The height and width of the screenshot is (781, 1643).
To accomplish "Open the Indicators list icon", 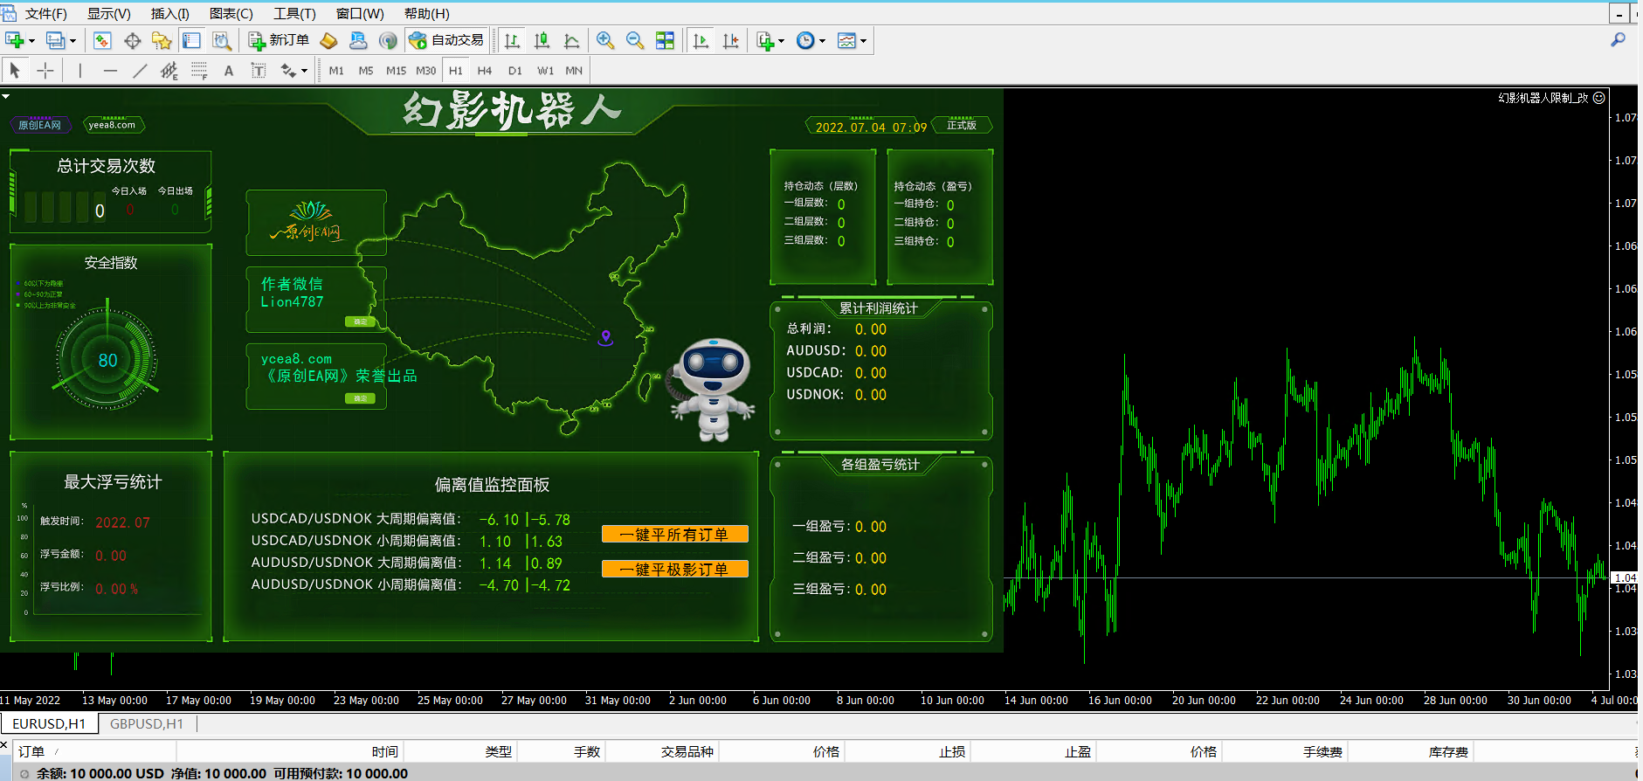I will click(x=766, y=40).
